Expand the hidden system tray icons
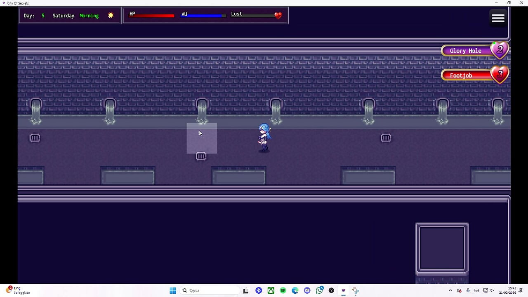528x297 pixels. 450,290
